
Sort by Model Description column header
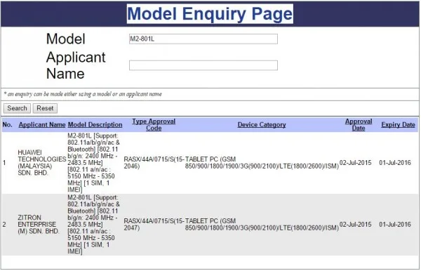click(x=95, y=125)
